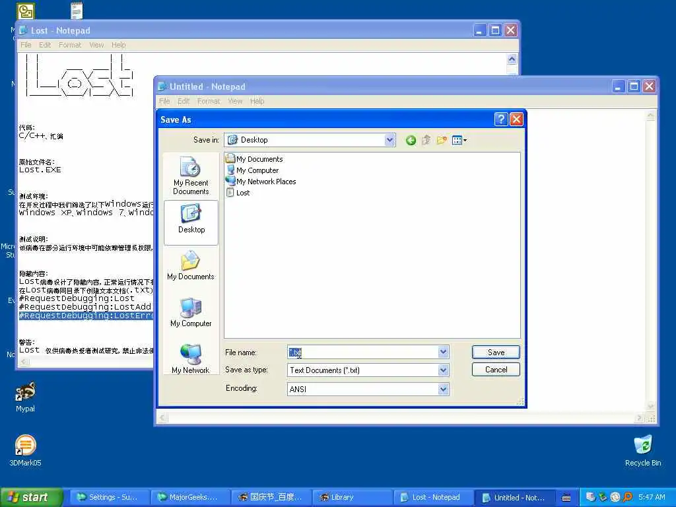Expand the Save in Desktop dropdown
Image resolution: width=676 pixels, height=507 pixels.
click(389, 140)
